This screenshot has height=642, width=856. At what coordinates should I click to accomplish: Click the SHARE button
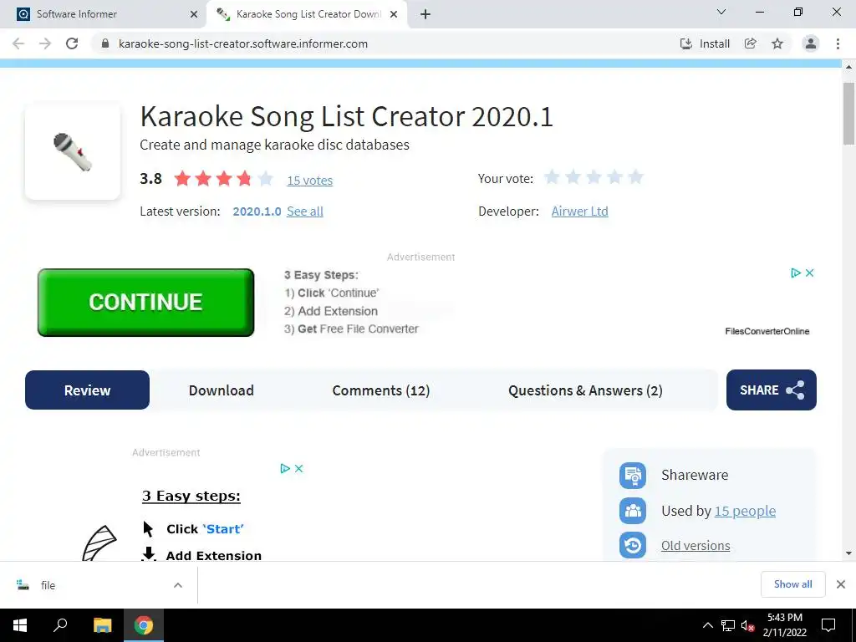(x=771, y=390)
